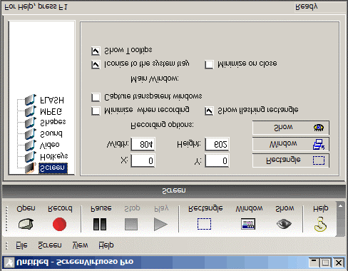The image size is (348, 271).
Task: Select the Shapes tree item
Action: [x=53, y=122]
